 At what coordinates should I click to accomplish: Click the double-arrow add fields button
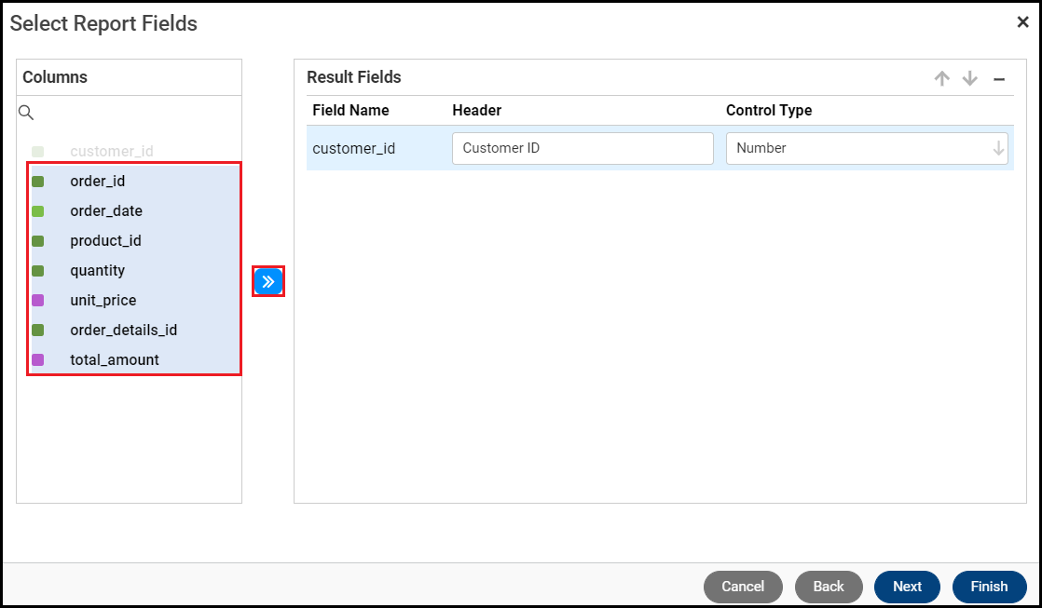268,281
